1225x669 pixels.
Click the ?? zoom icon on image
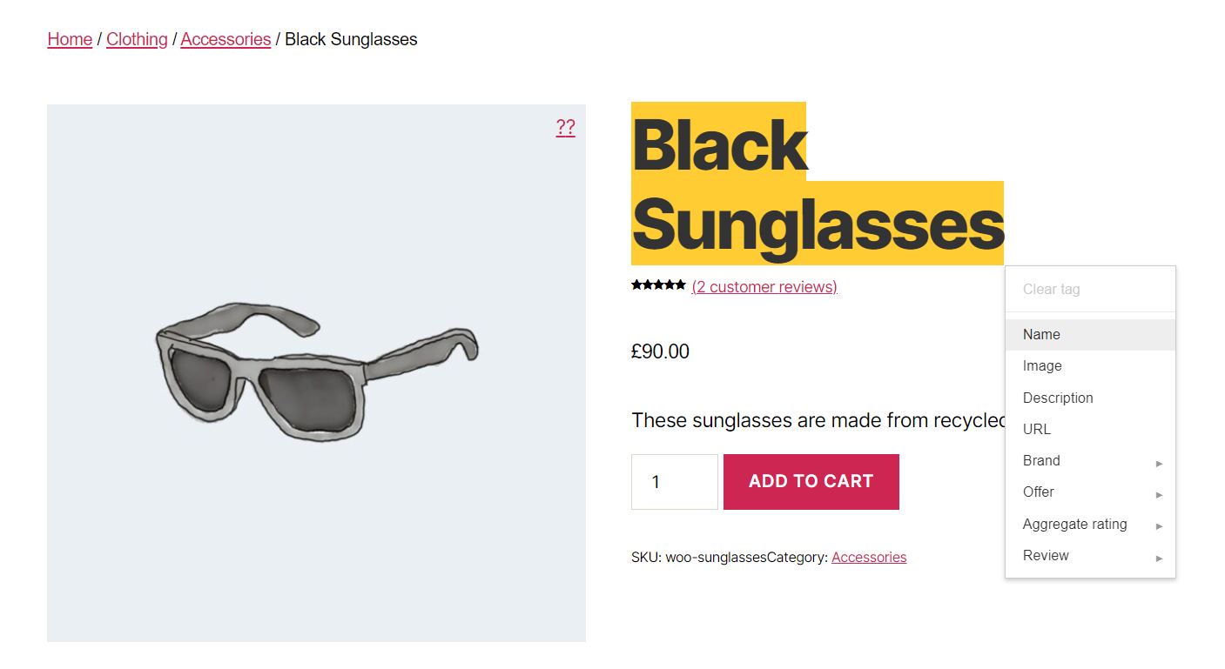565,128
